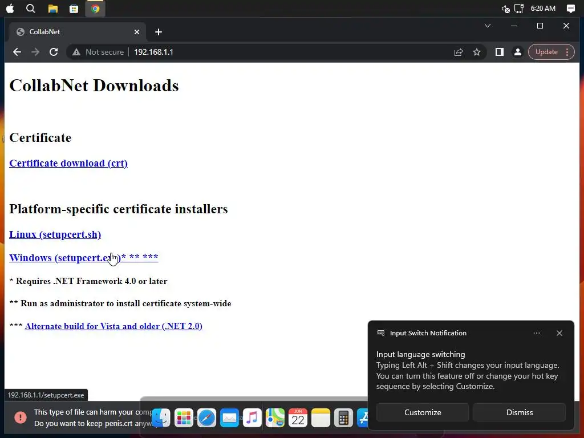The height and width of the screenshot is (438, 584).
Task: Open the Microsoft Store icon in top bar
Action: click(x=74, y=9)
